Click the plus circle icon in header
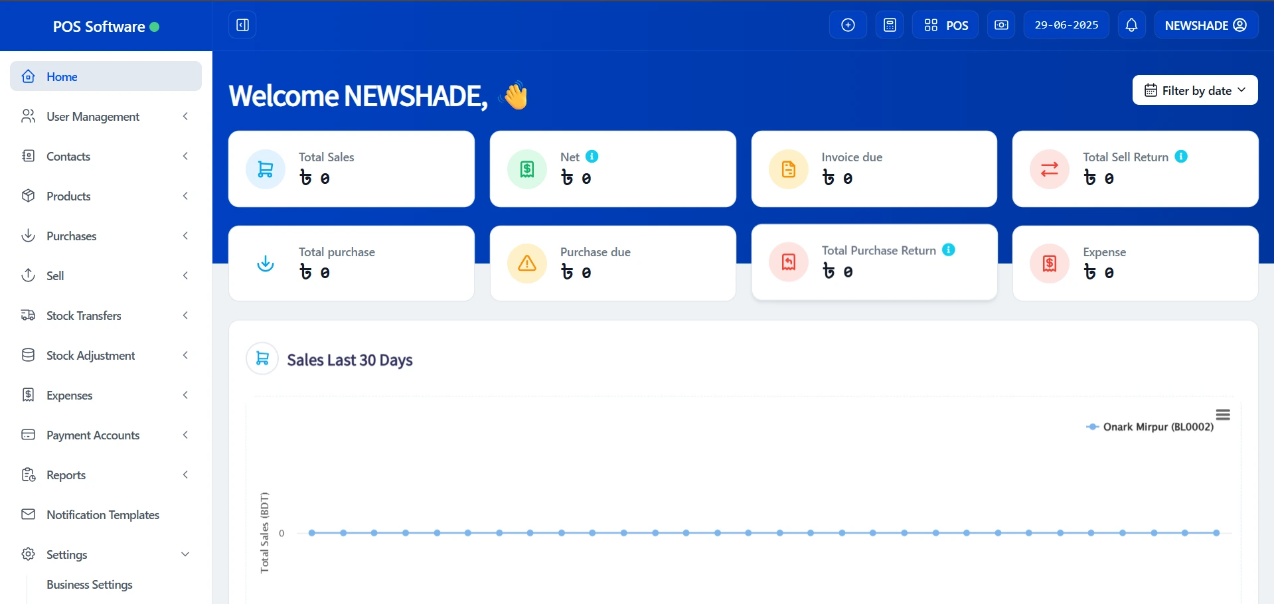1274x604 pixels. pyautogui.click(x=848, y=25)
